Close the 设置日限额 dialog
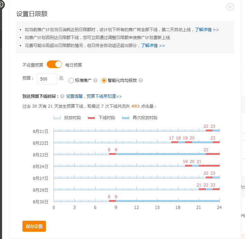Screen dimensions: 245x239 coord(230,7)
